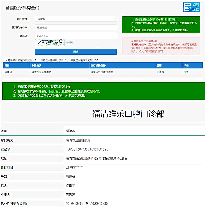This screenshot has width=205, height=207.
Task: Click validity period 2019/12/31 -至- 2022/12/30
Action: [87, 204]
